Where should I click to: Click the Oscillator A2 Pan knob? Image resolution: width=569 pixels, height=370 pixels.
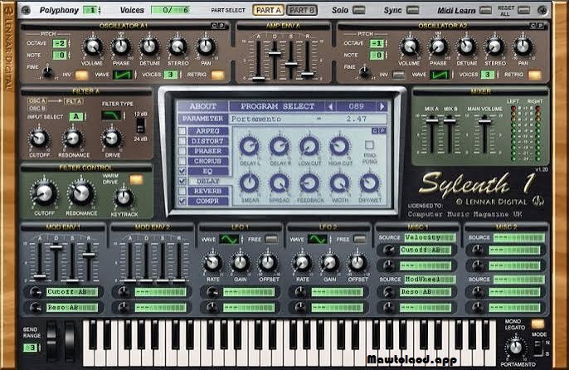(523, 46)
